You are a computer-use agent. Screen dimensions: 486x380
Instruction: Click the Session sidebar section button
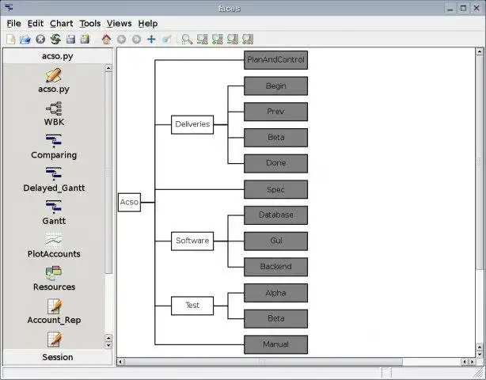58,357
